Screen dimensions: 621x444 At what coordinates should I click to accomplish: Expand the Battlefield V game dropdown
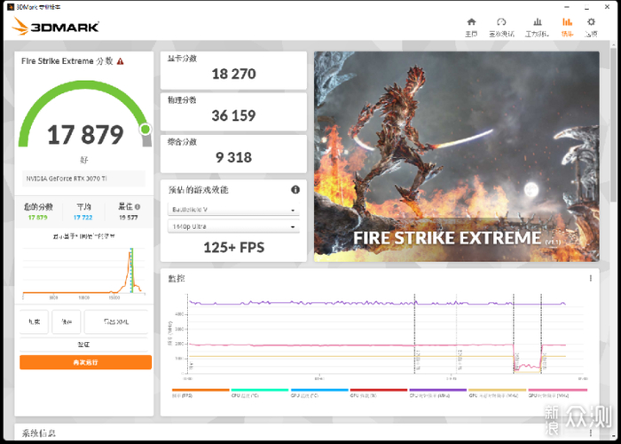coord(233,210)
